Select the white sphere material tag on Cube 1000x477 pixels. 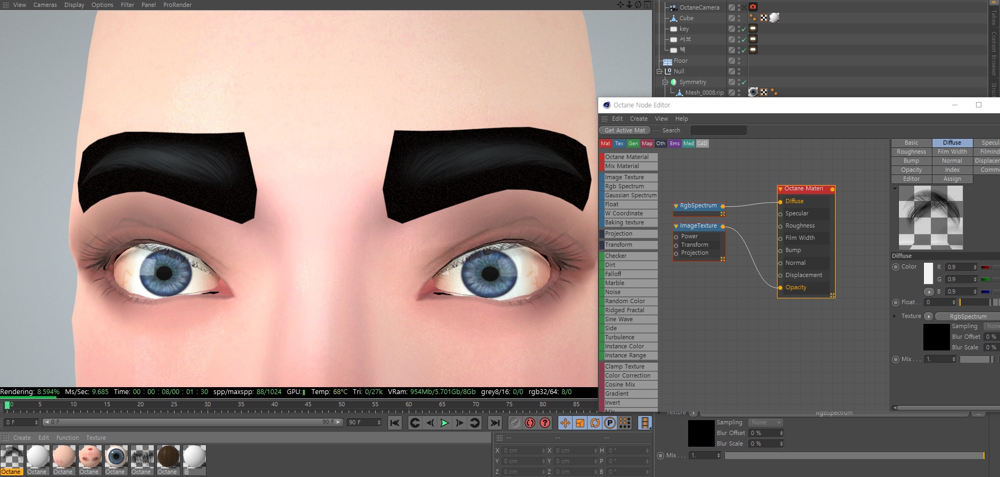(774, 18)
